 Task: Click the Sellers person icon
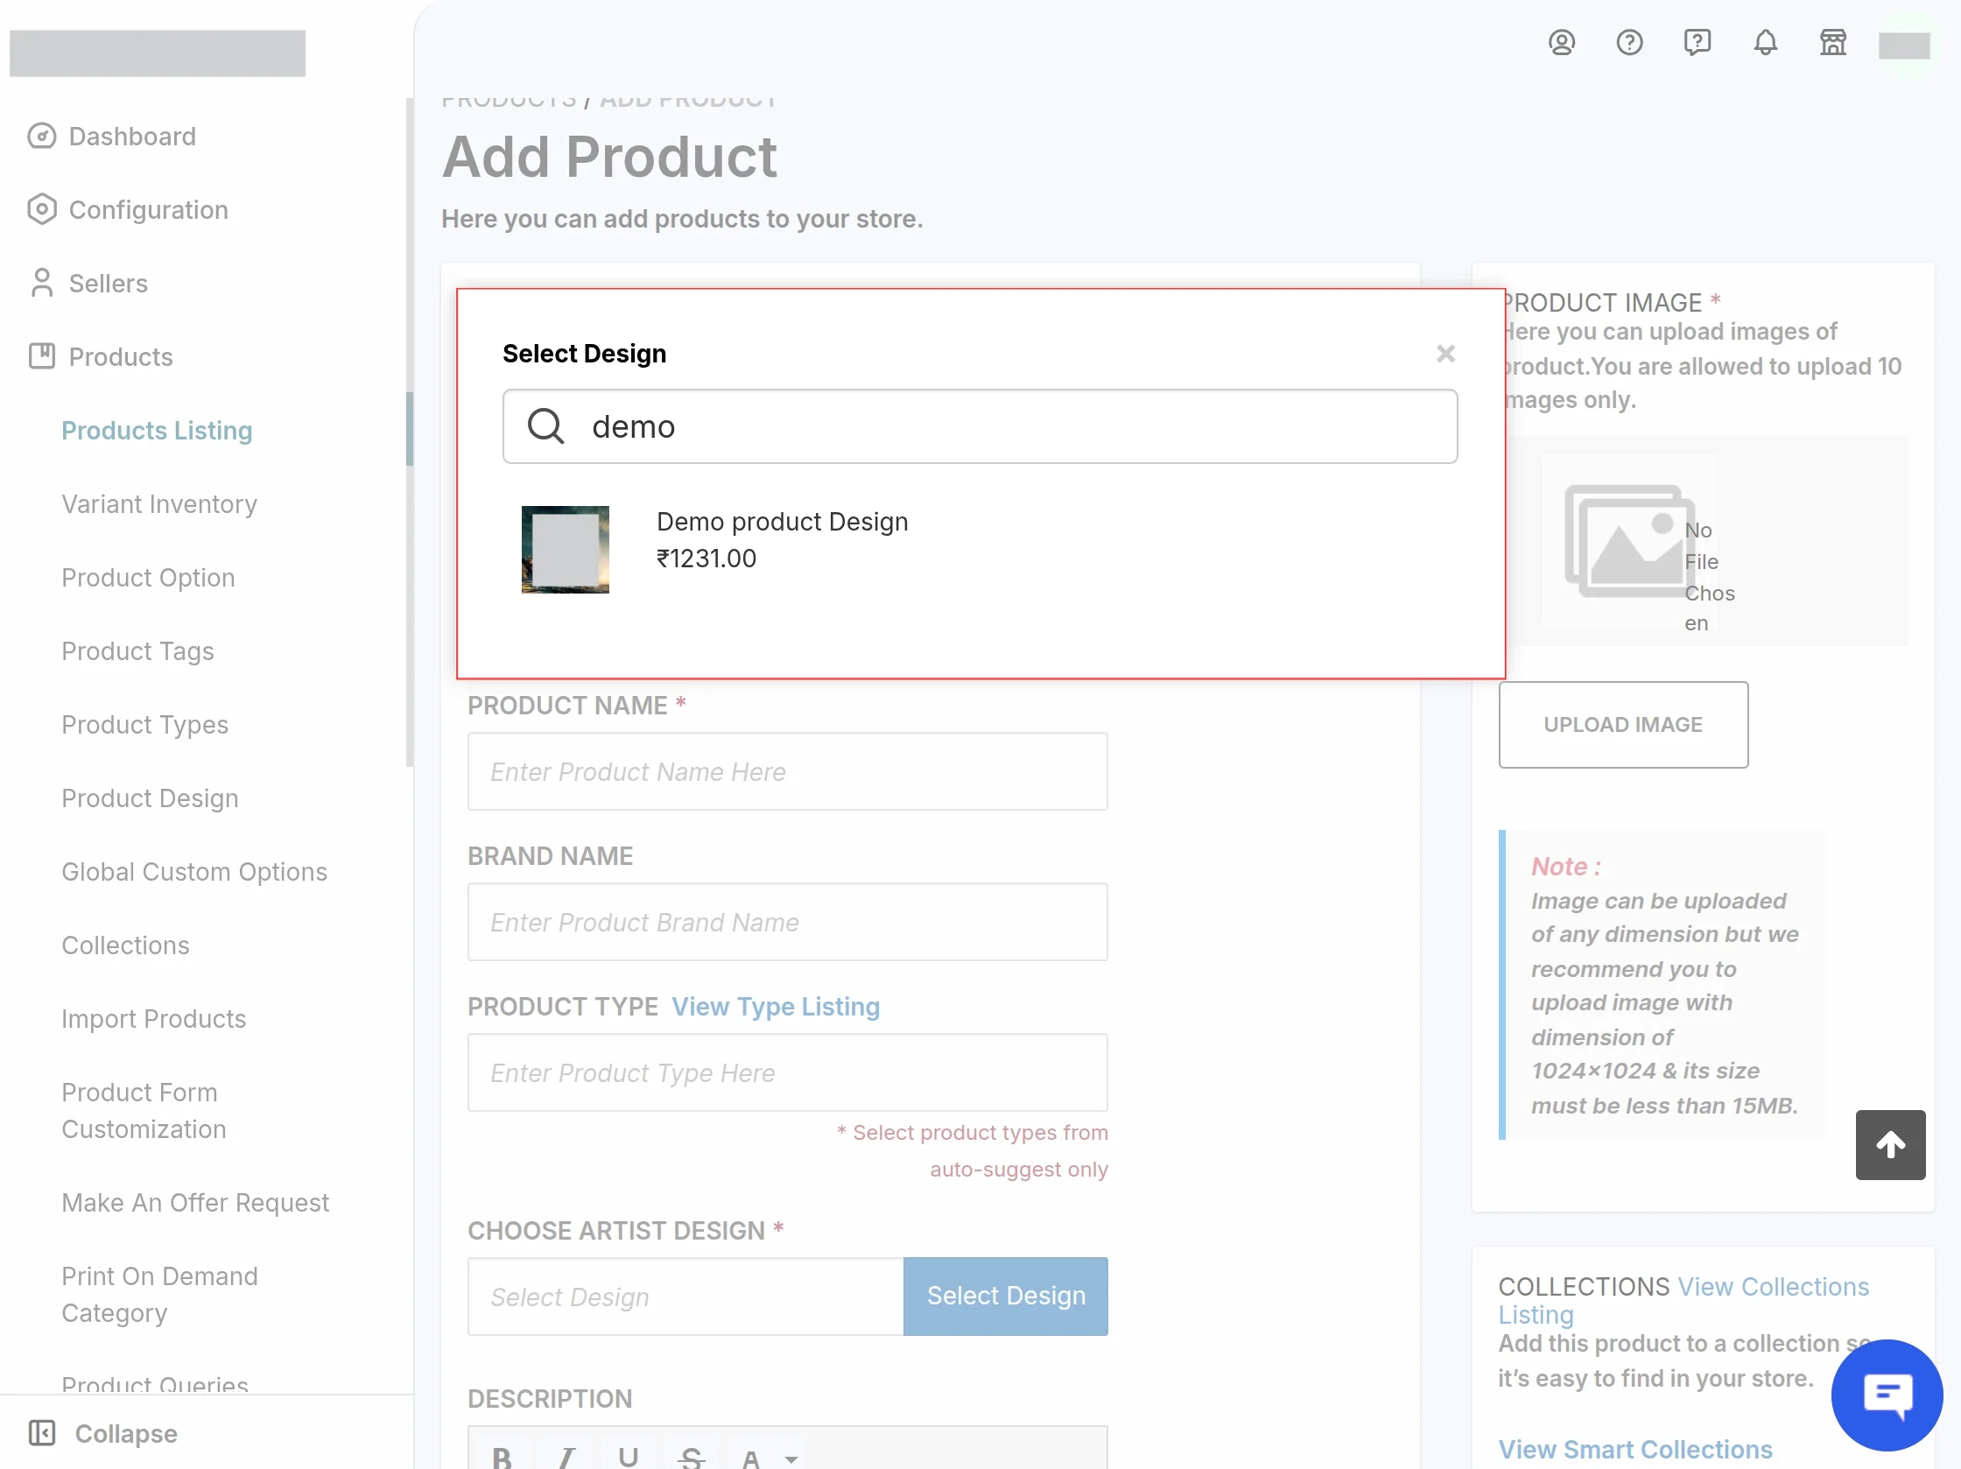click(42, 284)
